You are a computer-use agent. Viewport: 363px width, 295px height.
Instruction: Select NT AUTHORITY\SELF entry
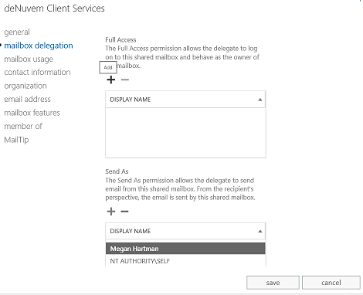click(185, 261)
